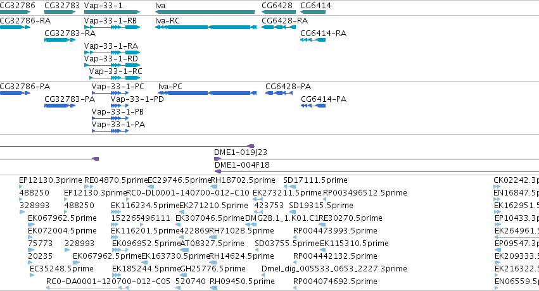The image size is (539, 291).
Task: Select EST EK273211.5prime
Action: (x=287, y=193)
